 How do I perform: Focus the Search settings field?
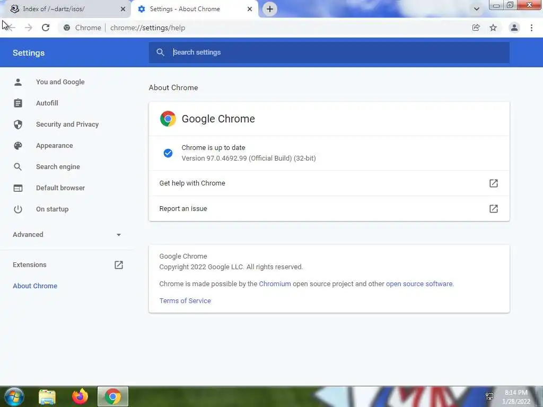[329, 52]
